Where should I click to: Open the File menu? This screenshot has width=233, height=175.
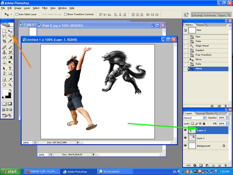[3, 8]
